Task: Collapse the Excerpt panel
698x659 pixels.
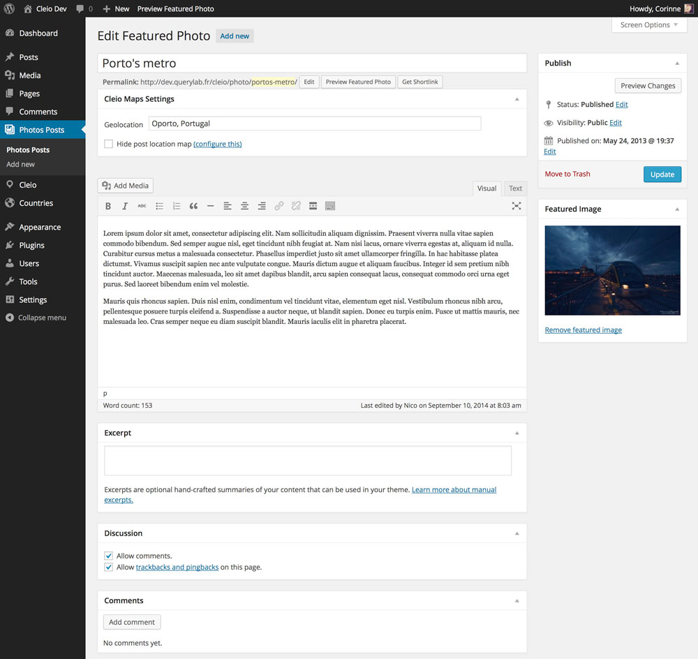Action: click(x=517, y=433)
